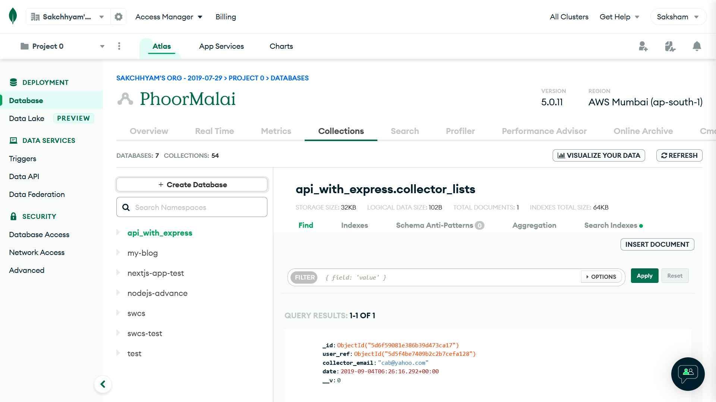The width and height of the screenshot is (716, 402).
Task: Expand filter OPTIONS
Action: pos(601,277)
